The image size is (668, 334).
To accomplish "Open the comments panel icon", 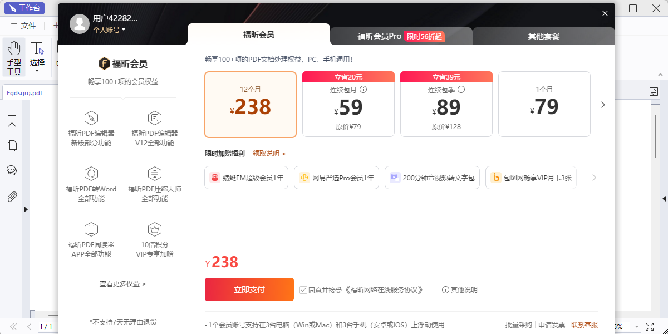I will (x=12, y=170).
